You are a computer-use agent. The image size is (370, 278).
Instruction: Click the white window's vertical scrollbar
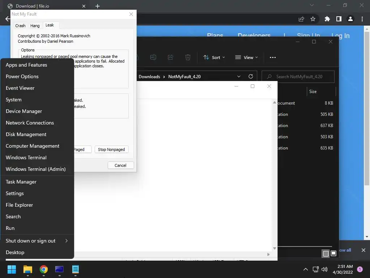pyautogui.click(x=275, y=176)
